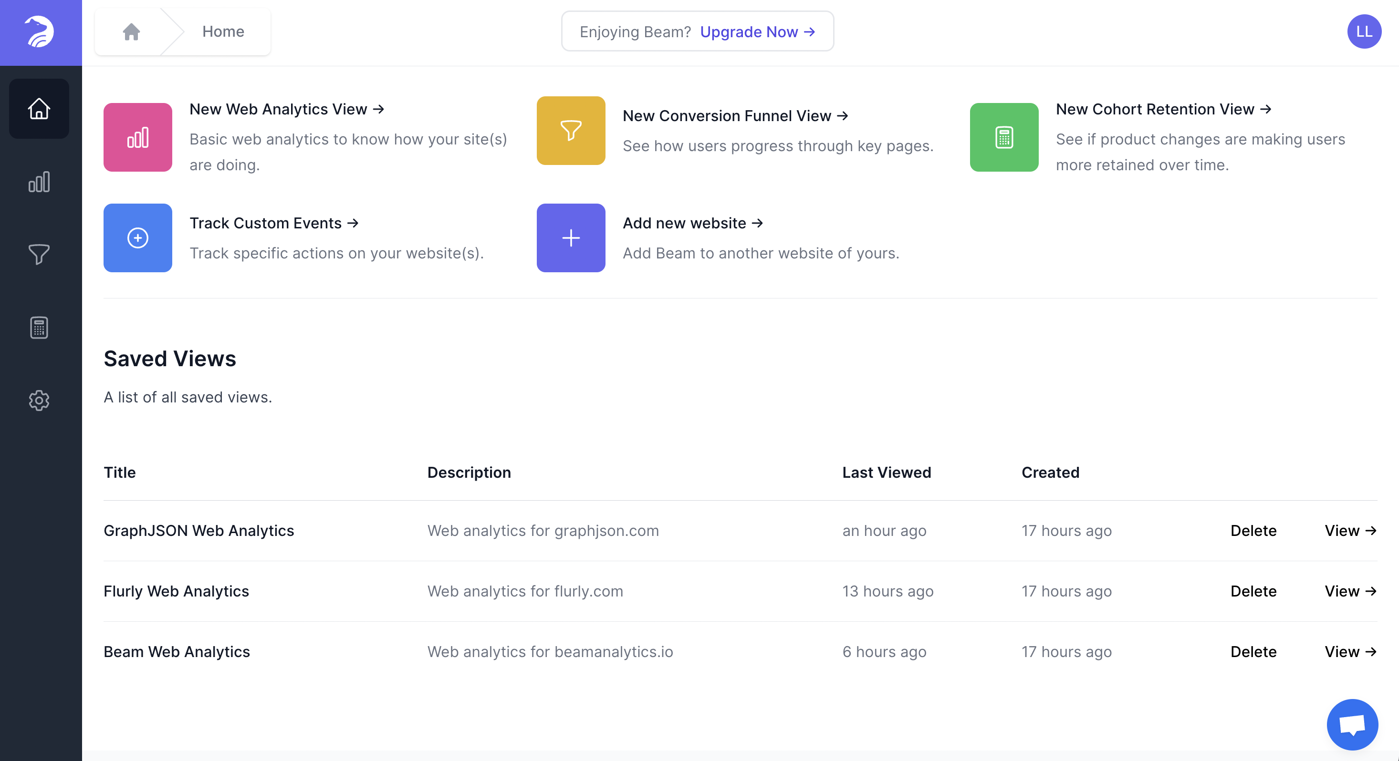Click the Title column header

[119, 472]
